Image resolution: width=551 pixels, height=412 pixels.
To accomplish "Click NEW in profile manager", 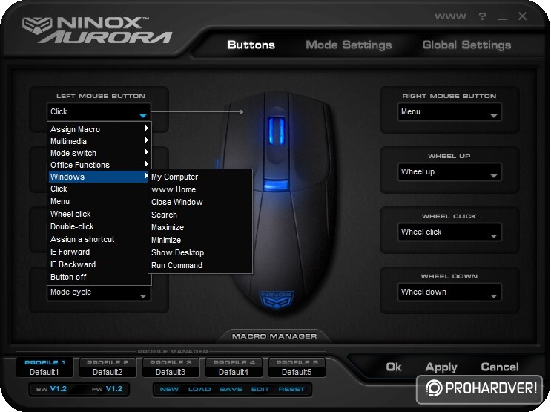I will (x=169, y=390).
